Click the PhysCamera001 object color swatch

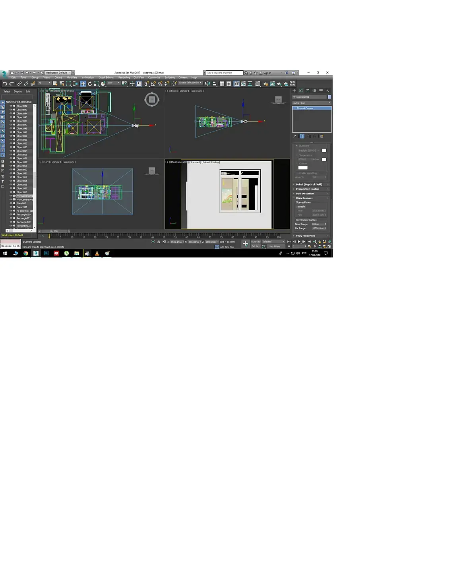[329, 97]
